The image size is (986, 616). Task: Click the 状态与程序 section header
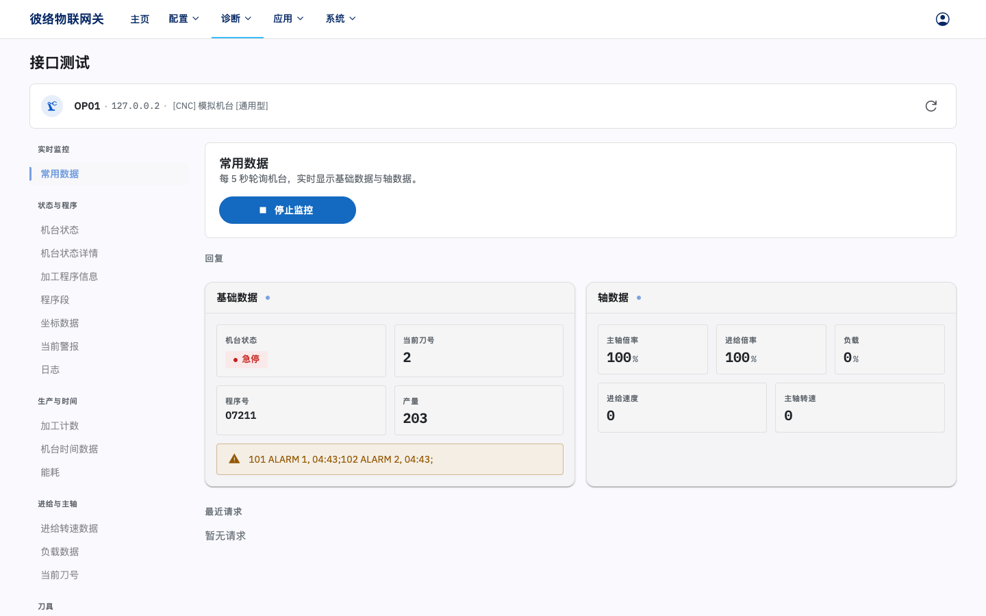(x=58, y=205)
